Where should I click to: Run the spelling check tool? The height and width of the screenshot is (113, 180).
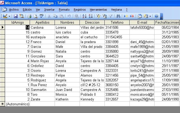coord(41,16)
